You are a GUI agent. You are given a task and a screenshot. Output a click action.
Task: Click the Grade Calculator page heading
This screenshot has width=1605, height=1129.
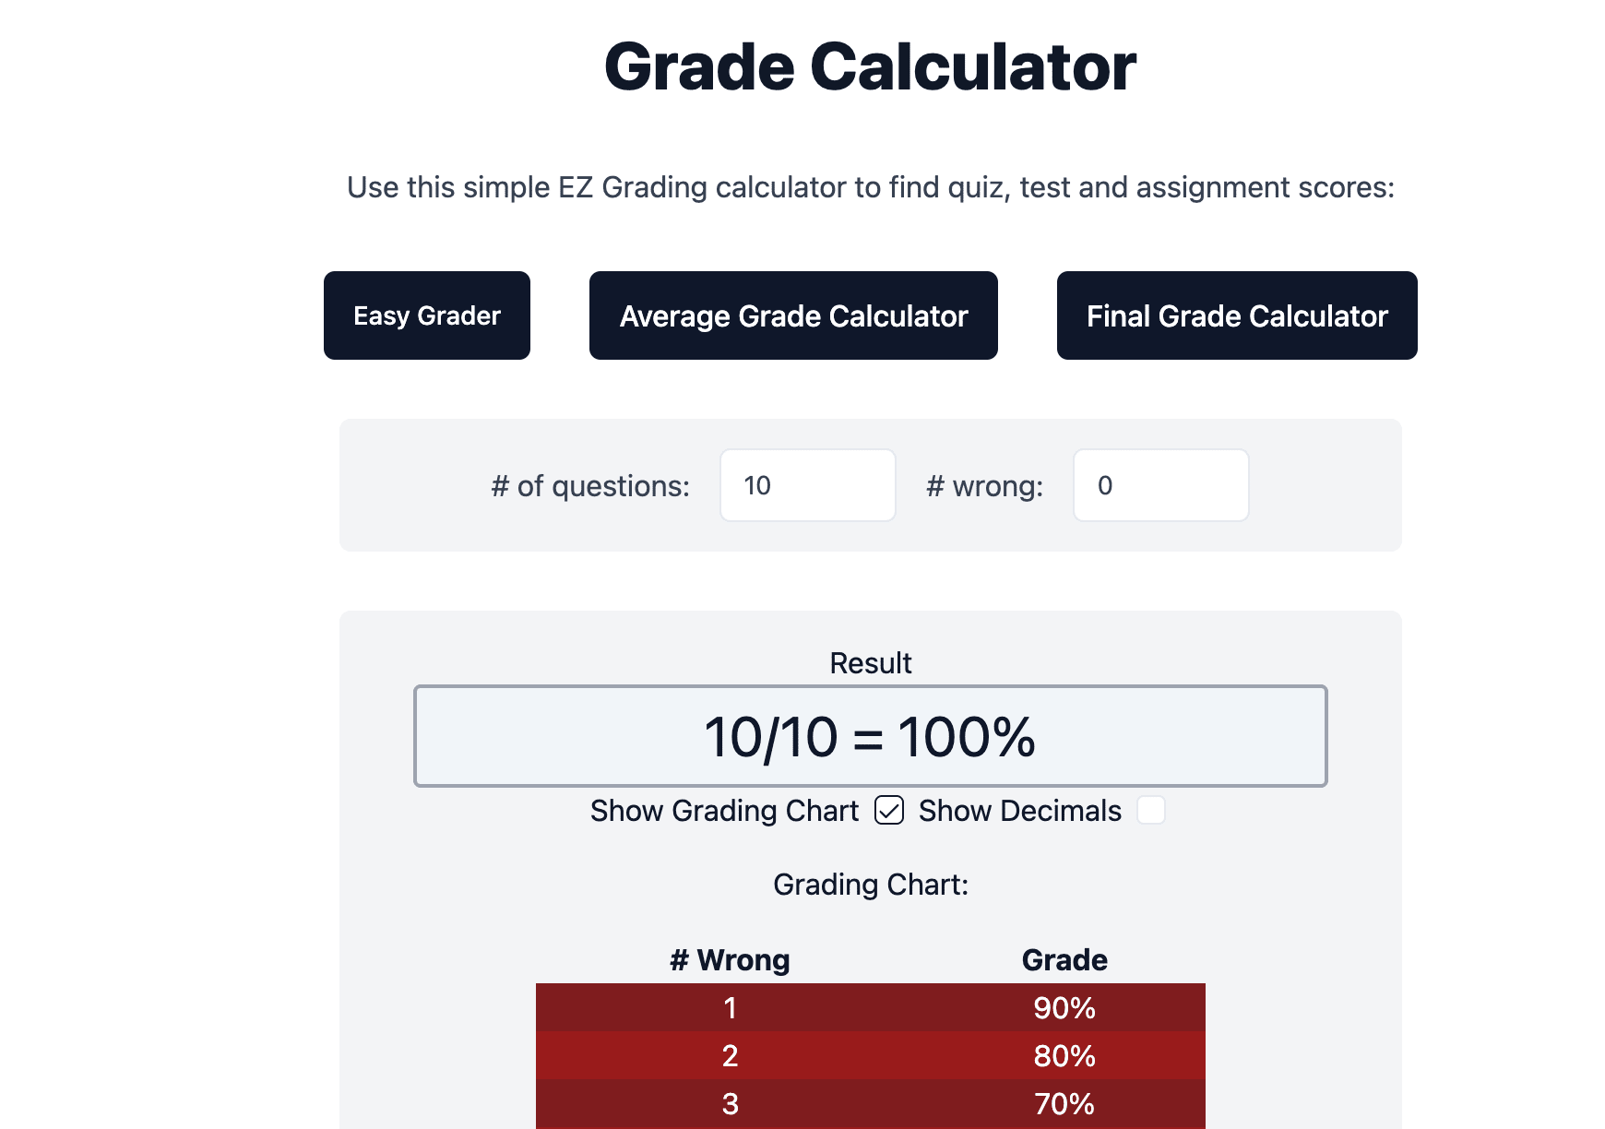(871, 67)
